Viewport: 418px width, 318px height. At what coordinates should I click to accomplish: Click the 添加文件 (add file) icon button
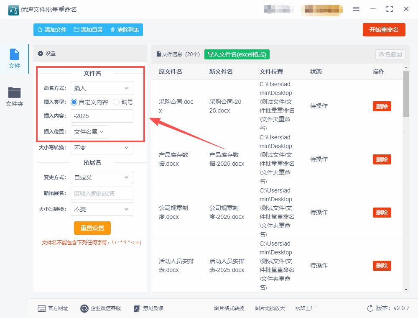[x=41, y=30]
